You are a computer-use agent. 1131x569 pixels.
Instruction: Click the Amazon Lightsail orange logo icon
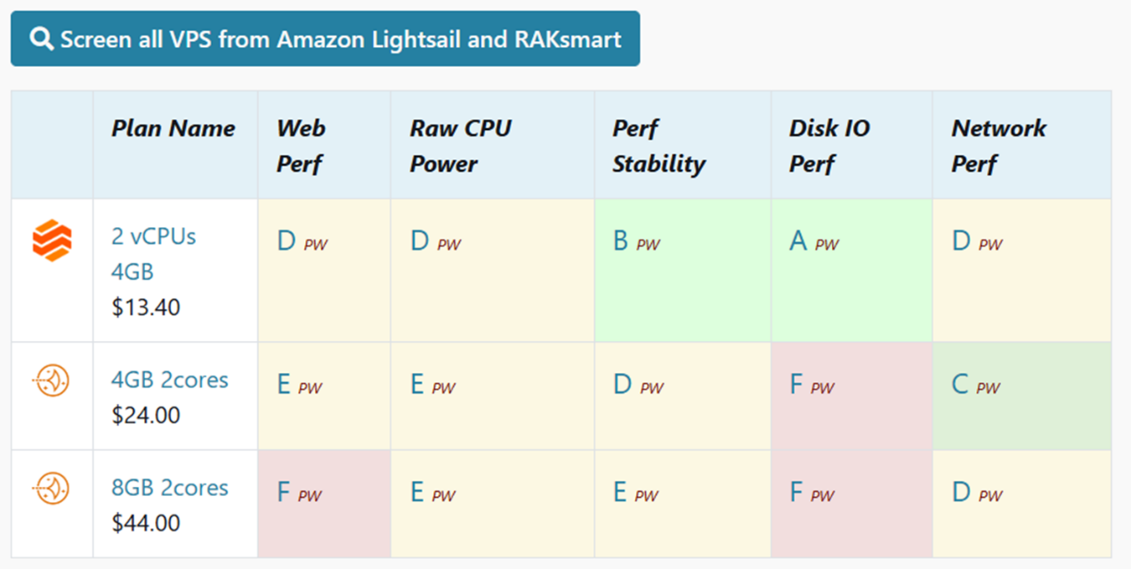[52, 240]
